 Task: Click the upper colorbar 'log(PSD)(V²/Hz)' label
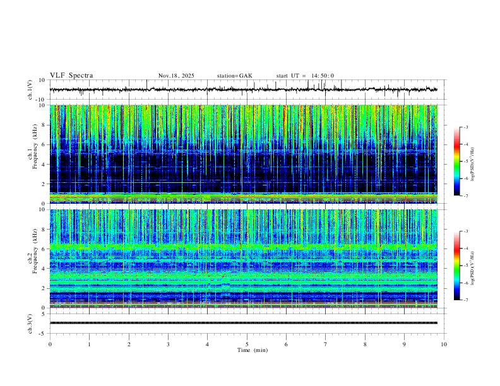[473, 165]
